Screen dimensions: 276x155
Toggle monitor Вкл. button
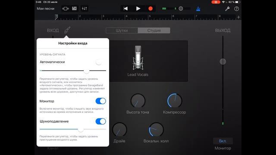[x=223, y=141]
